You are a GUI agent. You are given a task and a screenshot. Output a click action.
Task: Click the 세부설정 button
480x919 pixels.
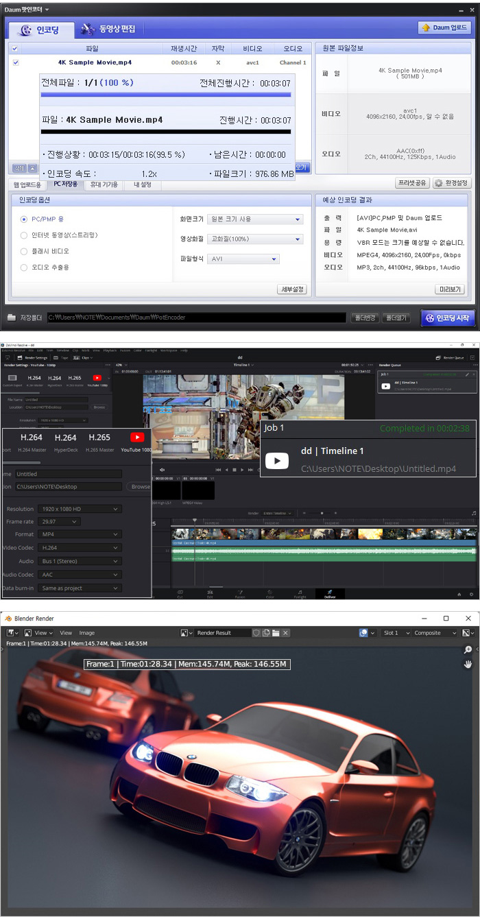[291, 289]
